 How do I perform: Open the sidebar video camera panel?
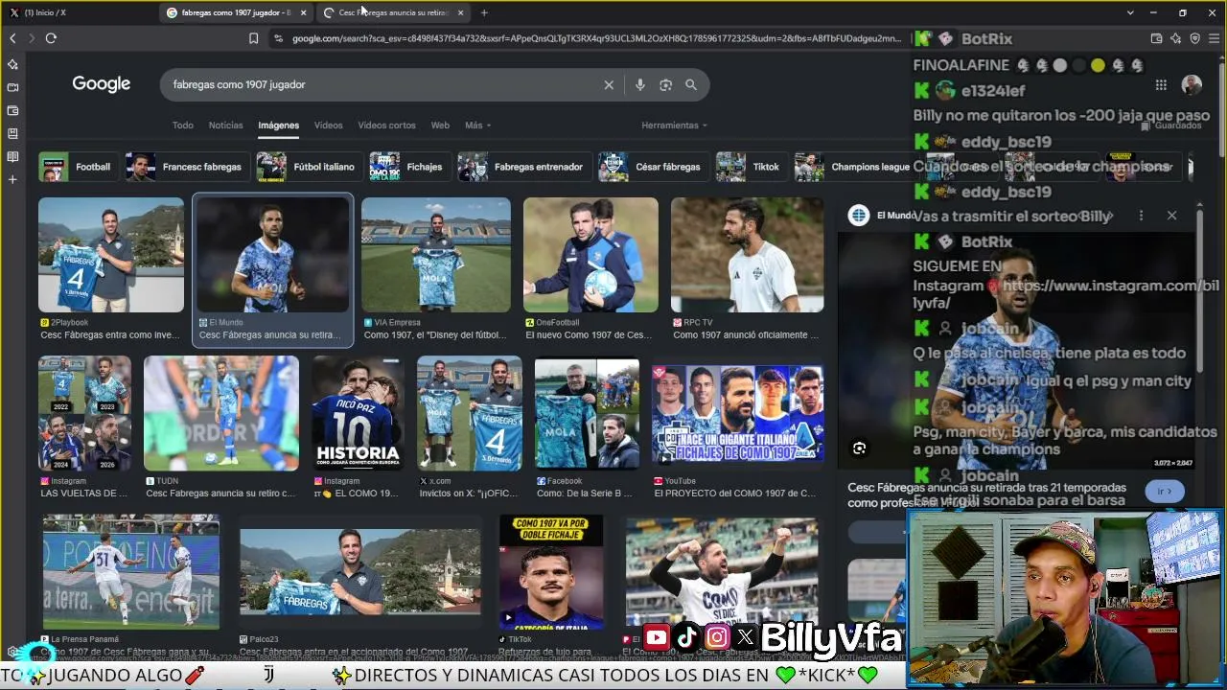tap(12, 87)
